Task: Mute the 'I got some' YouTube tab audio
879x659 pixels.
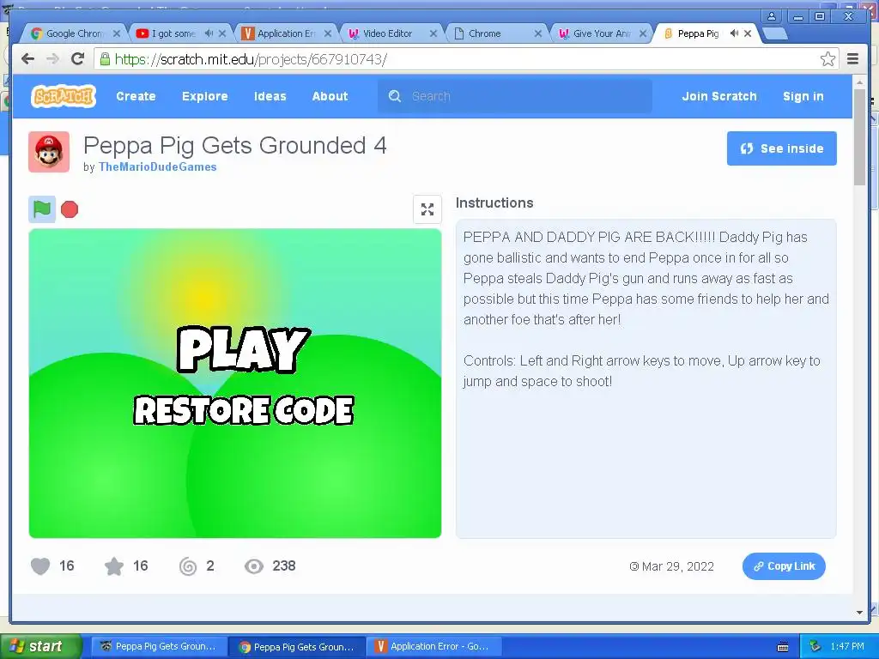Action: click(209, 33)
